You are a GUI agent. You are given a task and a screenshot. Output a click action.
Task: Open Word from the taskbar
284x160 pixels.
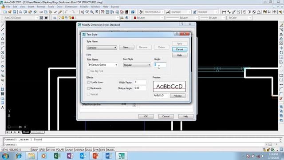tap(108, 156)
